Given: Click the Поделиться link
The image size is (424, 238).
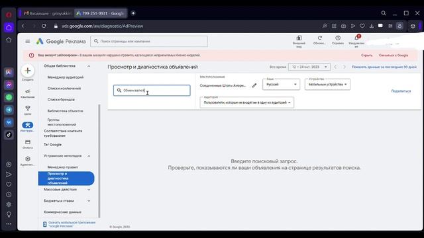Looking at the screenshot, I should point(401,91).
